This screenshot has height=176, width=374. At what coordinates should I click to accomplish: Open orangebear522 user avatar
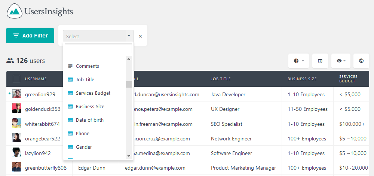(17, 138)
